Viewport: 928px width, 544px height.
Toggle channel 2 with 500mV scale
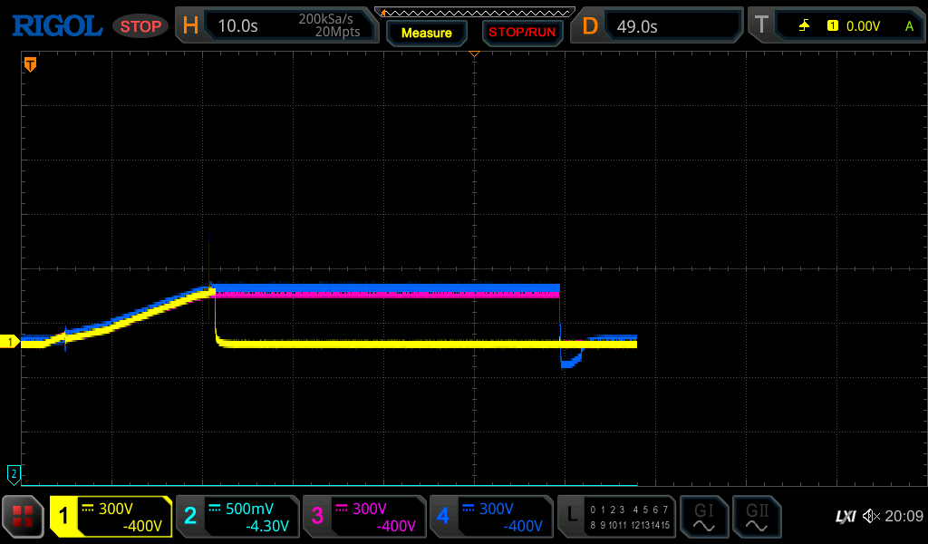coord(237,517)
